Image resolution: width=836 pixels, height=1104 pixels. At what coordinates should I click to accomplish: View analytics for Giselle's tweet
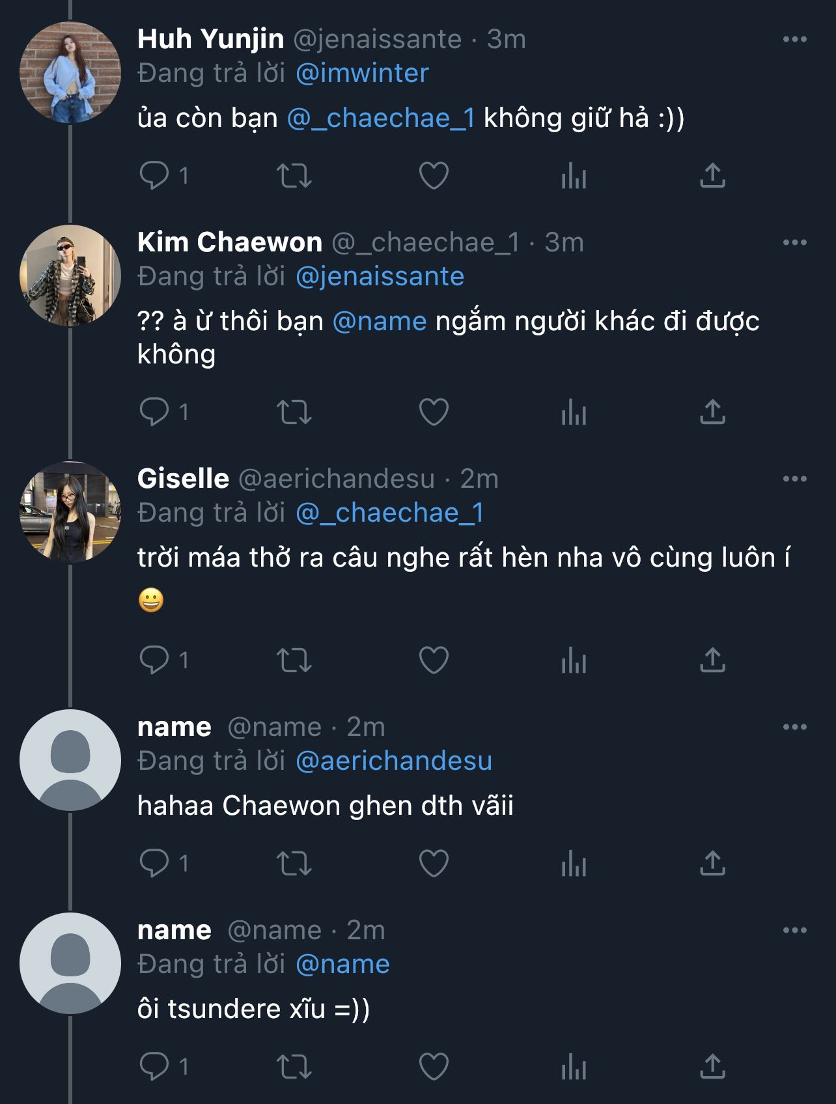(574, 660)
